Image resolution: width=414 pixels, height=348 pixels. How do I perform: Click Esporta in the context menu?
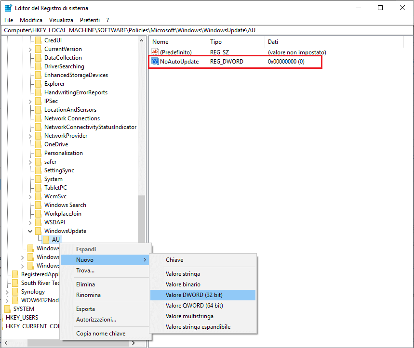pos(105,309)
